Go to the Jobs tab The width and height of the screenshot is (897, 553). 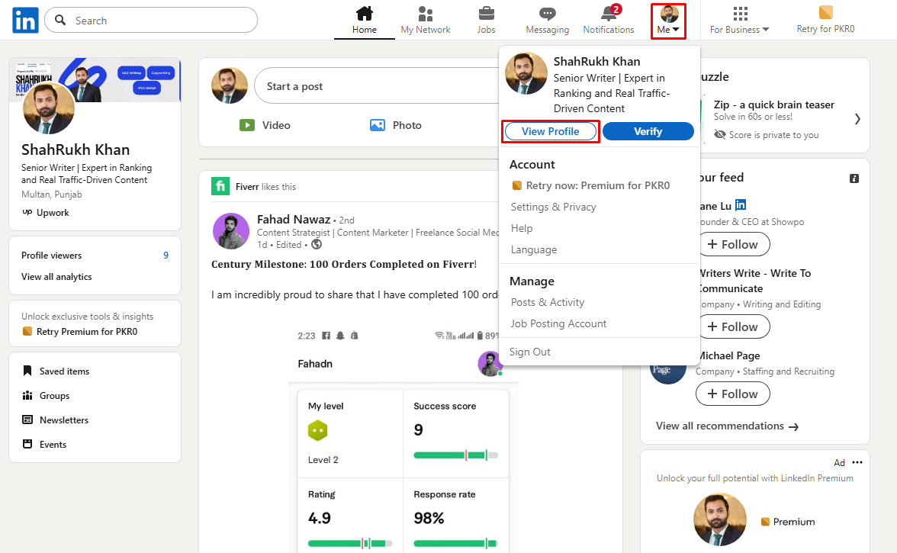pyautogui.click(x=487, y=21)
